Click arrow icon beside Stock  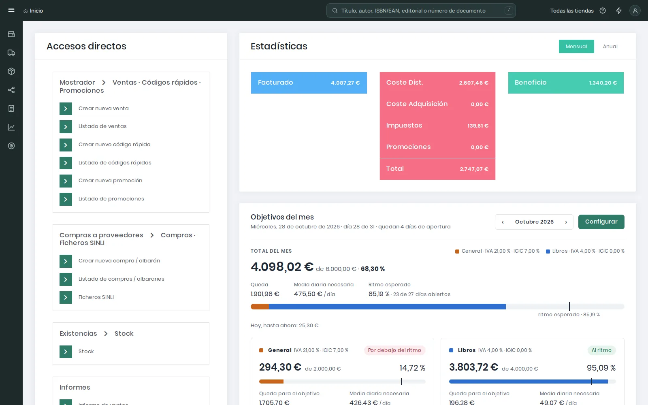pyautogui.click(x=66, y=352)
